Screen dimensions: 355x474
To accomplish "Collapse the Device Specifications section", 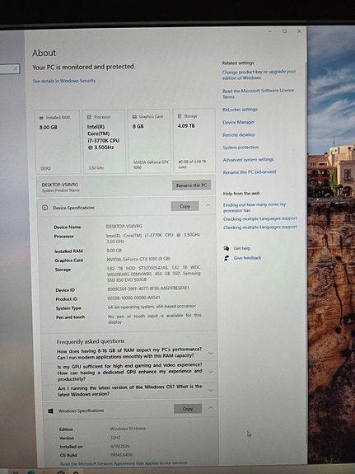I will [x=208, y=205].
